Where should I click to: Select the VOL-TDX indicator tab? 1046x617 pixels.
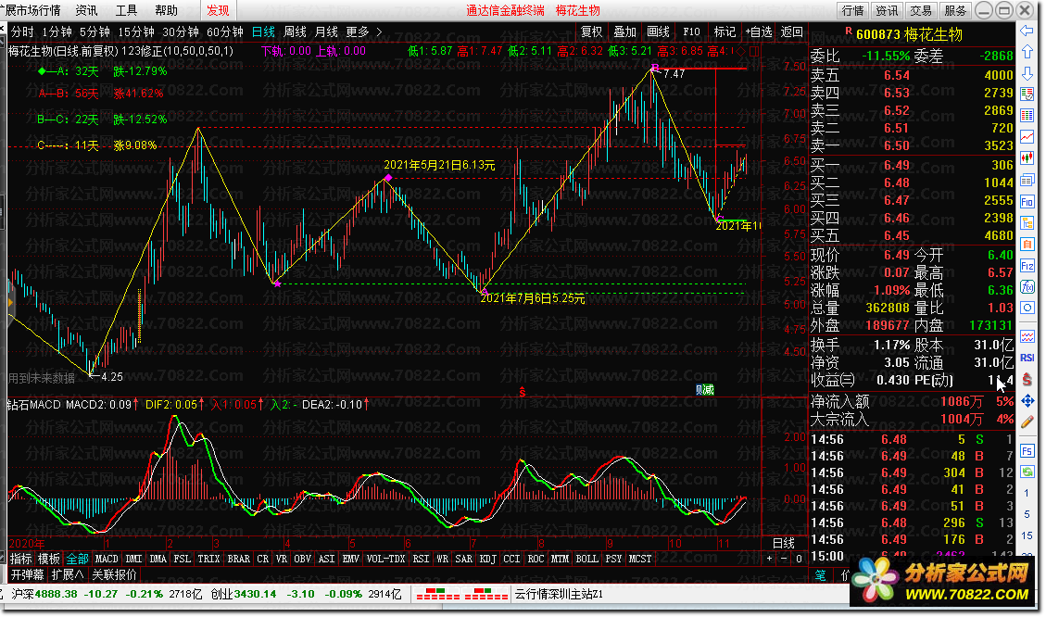click(385, 559)
